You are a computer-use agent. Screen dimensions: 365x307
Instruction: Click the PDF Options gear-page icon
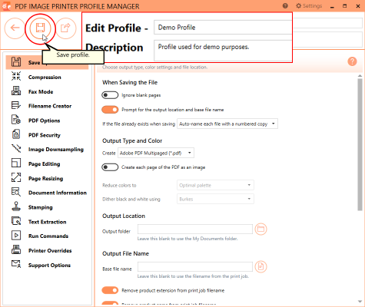tap(16, 120)
